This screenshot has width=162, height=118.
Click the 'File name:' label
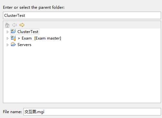coord(12,112)
